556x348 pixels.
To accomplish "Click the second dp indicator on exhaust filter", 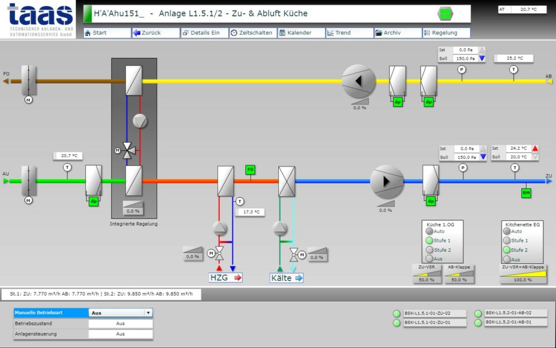I will coord(428,102).
